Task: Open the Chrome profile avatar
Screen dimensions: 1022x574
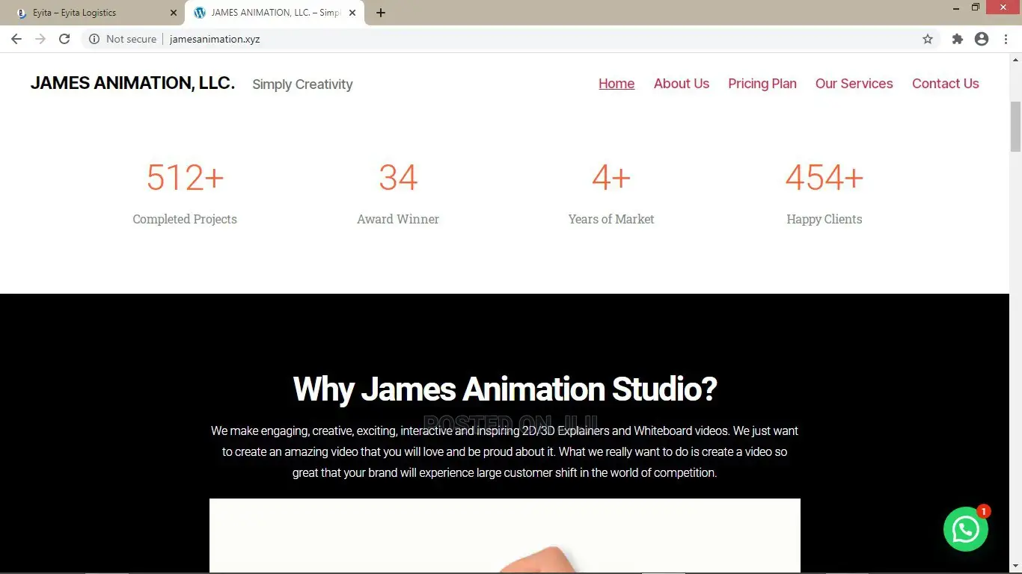Action: (x=982, y=39)
